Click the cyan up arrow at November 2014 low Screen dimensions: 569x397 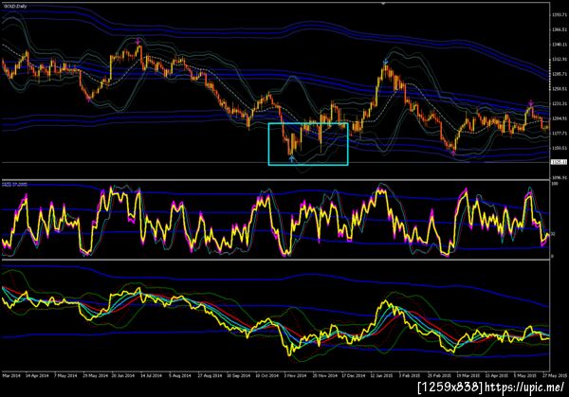pos(291,157)
